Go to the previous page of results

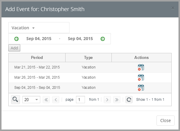click(56, 100)
